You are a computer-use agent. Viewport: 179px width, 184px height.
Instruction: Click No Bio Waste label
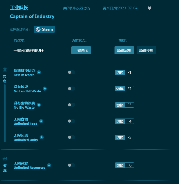(x=24, y=107)
